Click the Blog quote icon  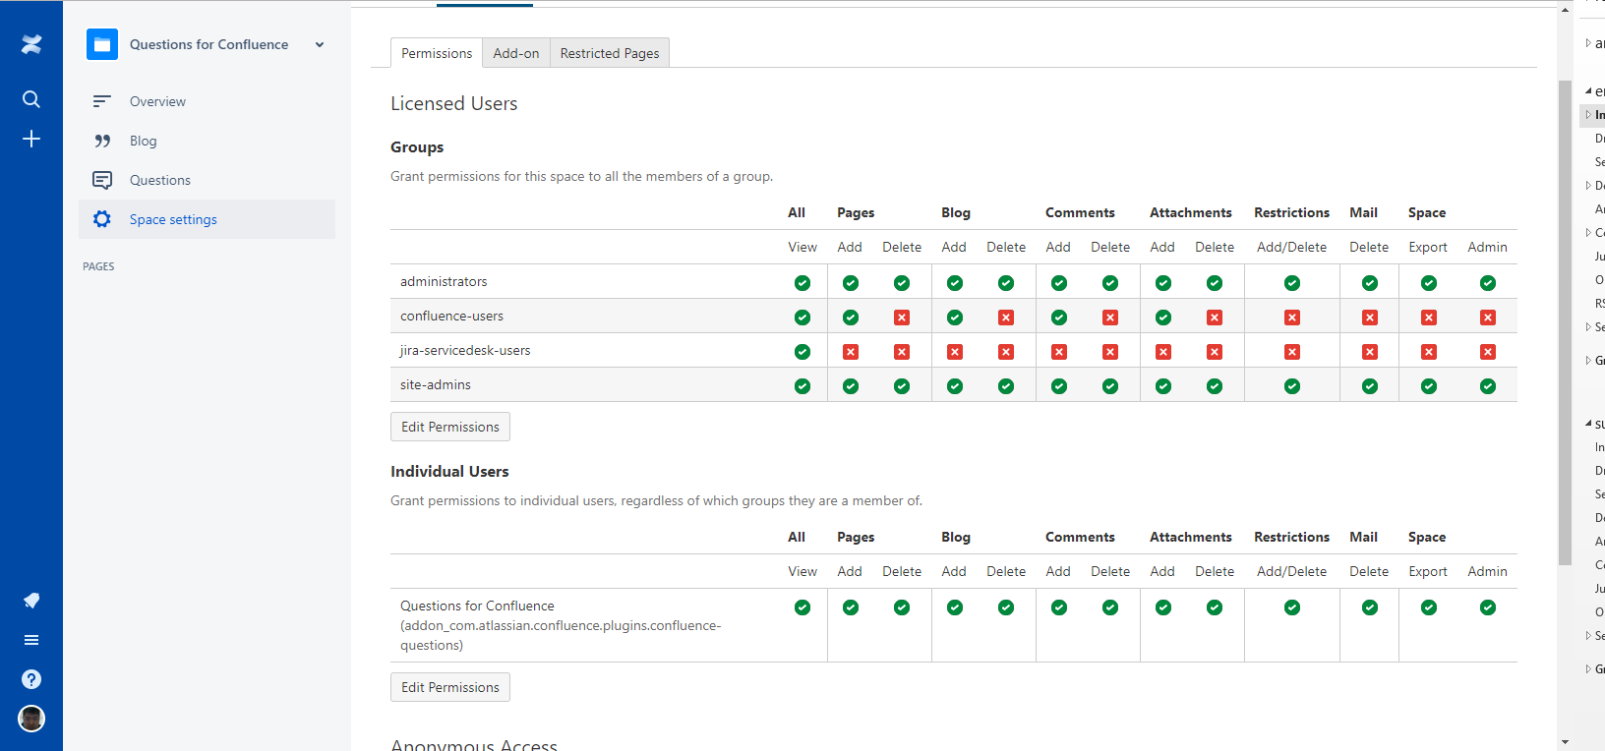click(x=102, y=141)
